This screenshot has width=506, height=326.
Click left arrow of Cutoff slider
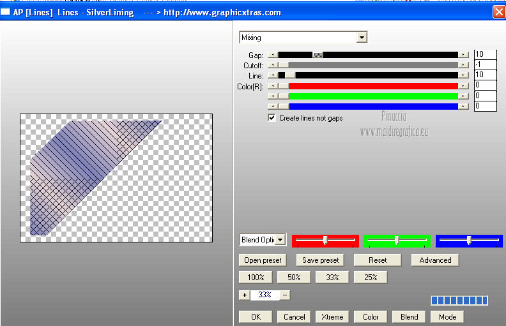(273, 65)
